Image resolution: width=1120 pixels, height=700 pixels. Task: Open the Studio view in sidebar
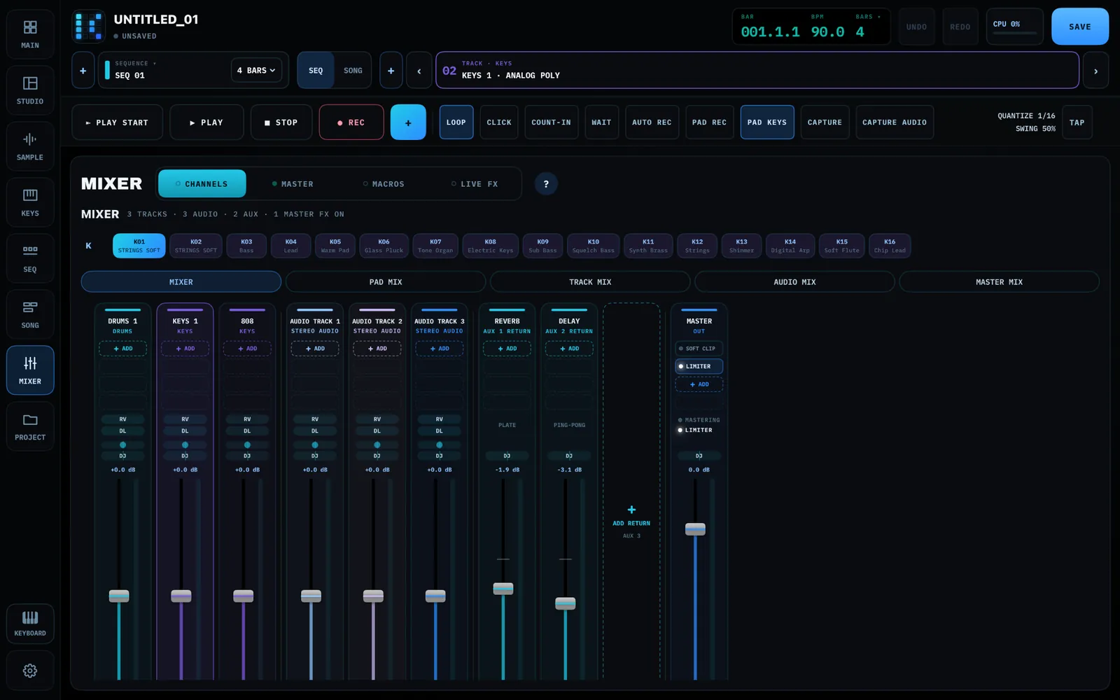click(30, 90)
